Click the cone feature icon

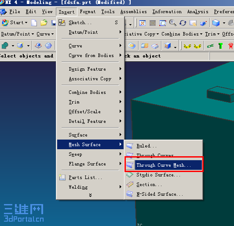tap(38, 46)
